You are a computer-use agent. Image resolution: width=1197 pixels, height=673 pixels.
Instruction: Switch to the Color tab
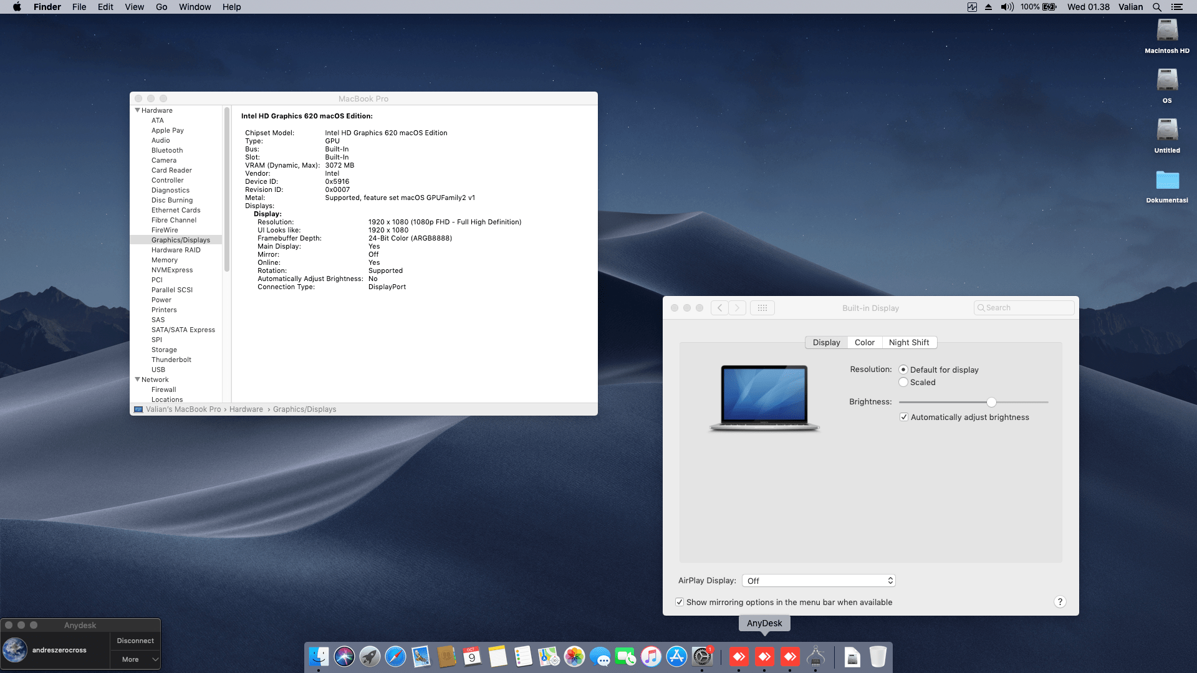point(865,342)
